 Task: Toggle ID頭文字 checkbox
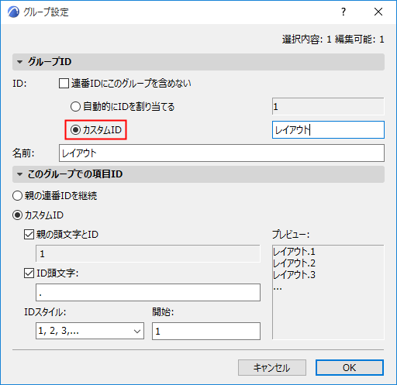coord(29,273)
